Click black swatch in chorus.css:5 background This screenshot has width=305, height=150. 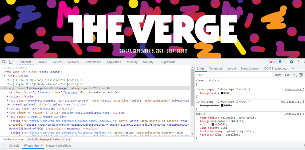coord(222,93)
